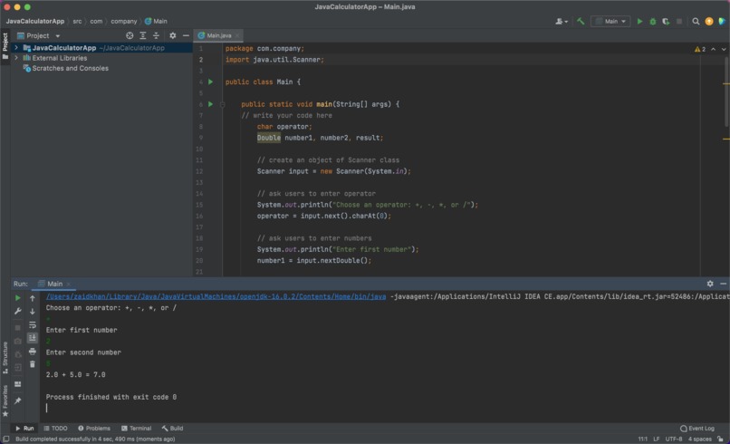Open the warnings indicator showing 2
The width and height of the screenshot is (730, 444).
tap(700, 49)
